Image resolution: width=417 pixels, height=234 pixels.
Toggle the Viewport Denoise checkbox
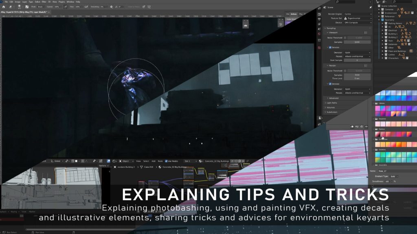pos(330,47)
